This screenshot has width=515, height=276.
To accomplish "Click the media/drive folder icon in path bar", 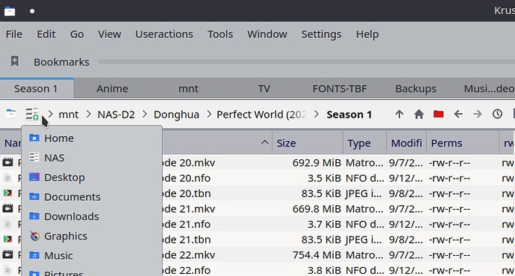I will point(11,115).
